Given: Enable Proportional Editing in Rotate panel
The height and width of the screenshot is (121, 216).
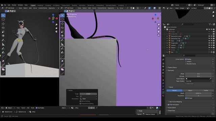Looking at the screenshot, I should [x=80, y=104].
